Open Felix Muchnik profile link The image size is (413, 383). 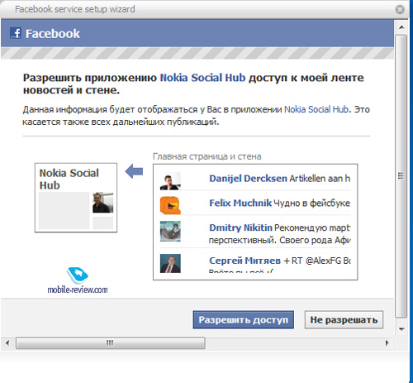(x=240, y=203)
